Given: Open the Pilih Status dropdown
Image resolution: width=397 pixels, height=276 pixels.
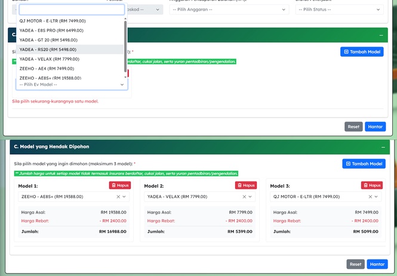Looking at the screenshot, I should [x=339, y=10].
